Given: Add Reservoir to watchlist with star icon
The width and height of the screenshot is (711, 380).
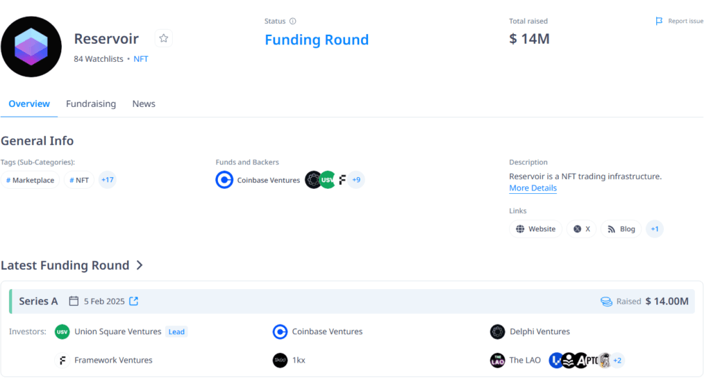Looking at the screenshot, I should [x=163, y=38].
